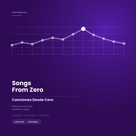The width and height of the screenshot is (136, 136).
Task: Select the second data point from the chart's start
Action: point(22,42)
